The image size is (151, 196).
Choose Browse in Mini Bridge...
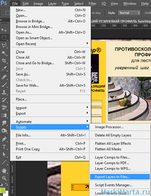50,27
